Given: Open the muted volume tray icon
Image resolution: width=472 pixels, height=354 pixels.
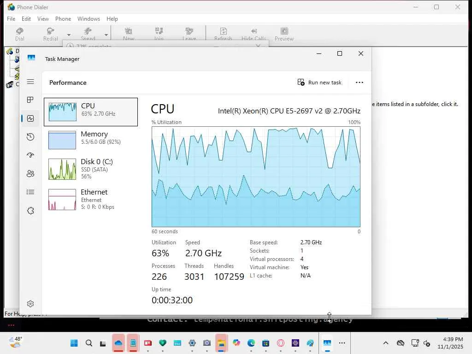Looking at the screenshot, I should click(x=427, y=343).
